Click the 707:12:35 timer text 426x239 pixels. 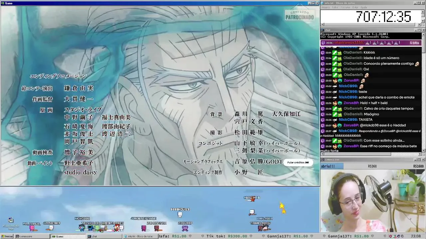tap(383, 16)
